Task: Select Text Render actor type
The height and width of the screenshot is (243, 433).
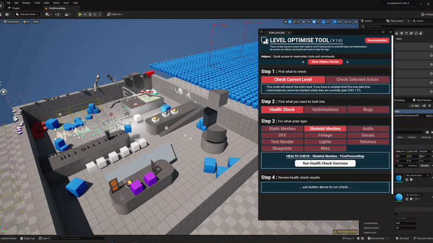Action: pos(282,142)
